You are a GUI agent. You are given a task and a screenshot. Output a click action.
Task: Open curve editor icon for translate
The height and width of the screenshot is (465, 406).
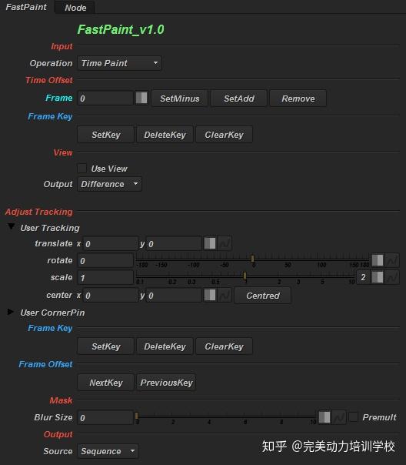(x=225, y=243)
